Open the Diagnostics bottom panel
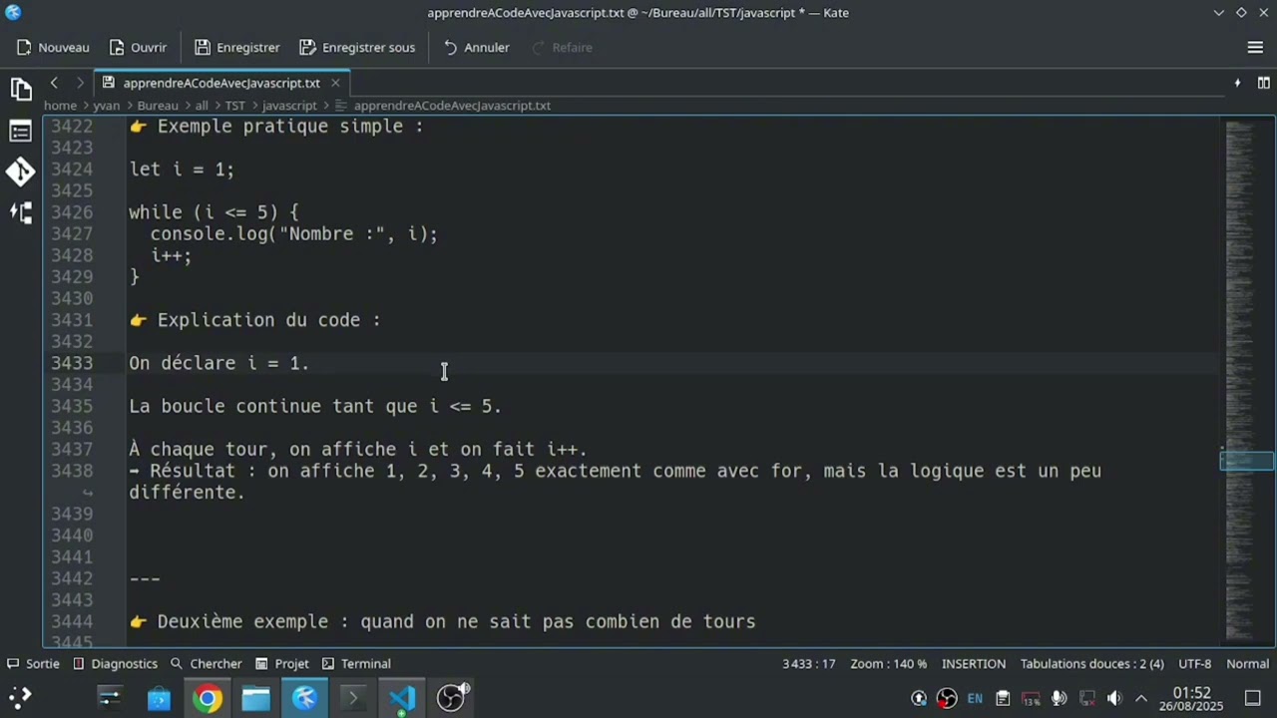 [115, 663]
